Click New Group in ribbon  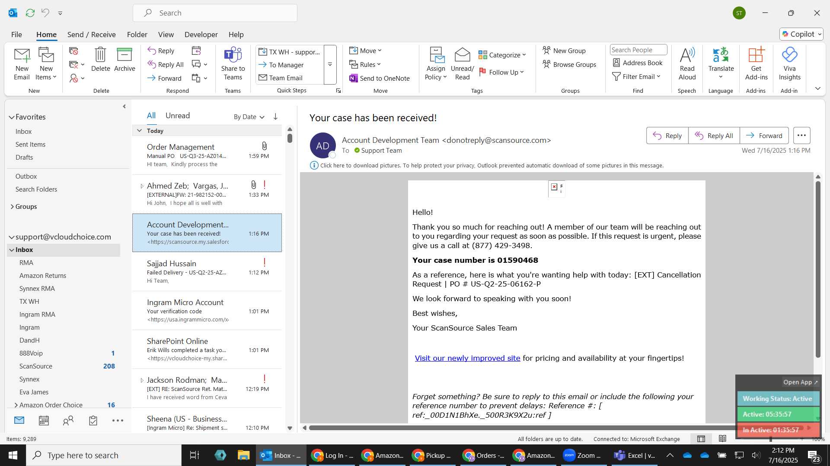tap(564, 50)
